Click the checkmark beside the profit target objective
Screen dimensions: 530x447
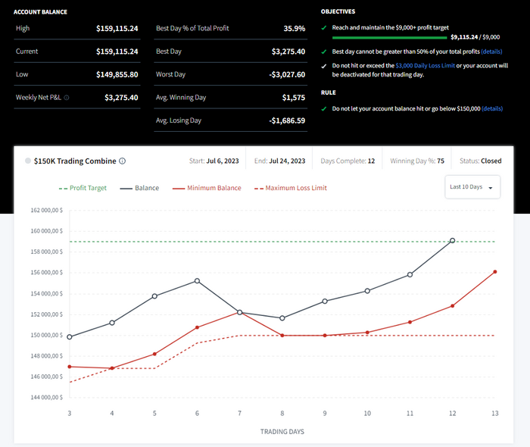point(324,27)
